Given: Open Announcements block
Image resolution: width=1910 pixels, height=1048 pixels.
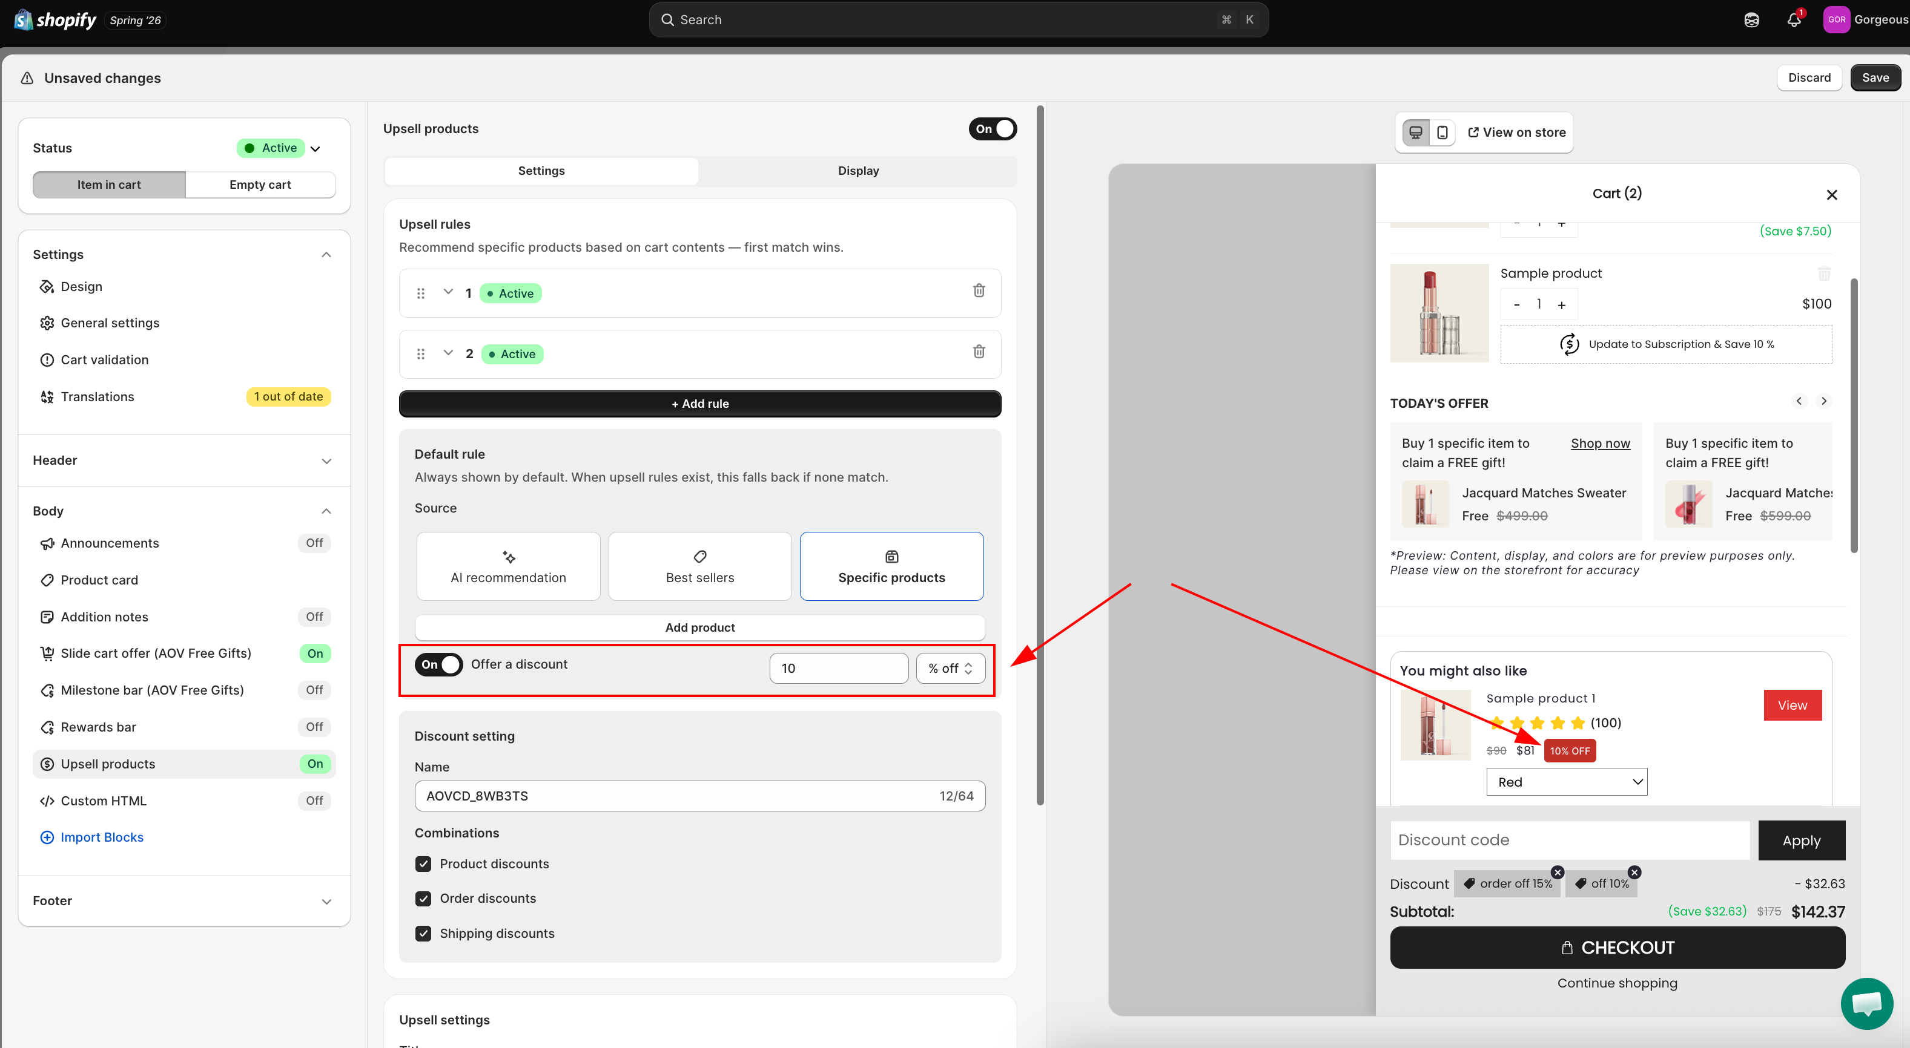Looking at the screenshot, I should point(184,543).
